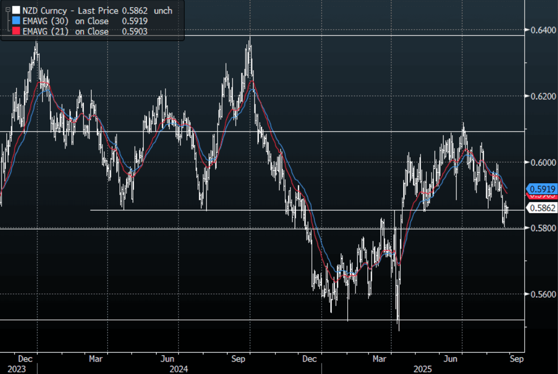Select EMAVG (21) on Close legend entry
The image size is (558, 374).
coord(66,32)
